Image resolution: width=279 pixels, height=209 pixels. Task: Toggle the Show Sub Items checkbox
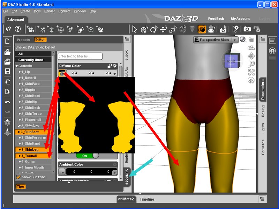18,177
